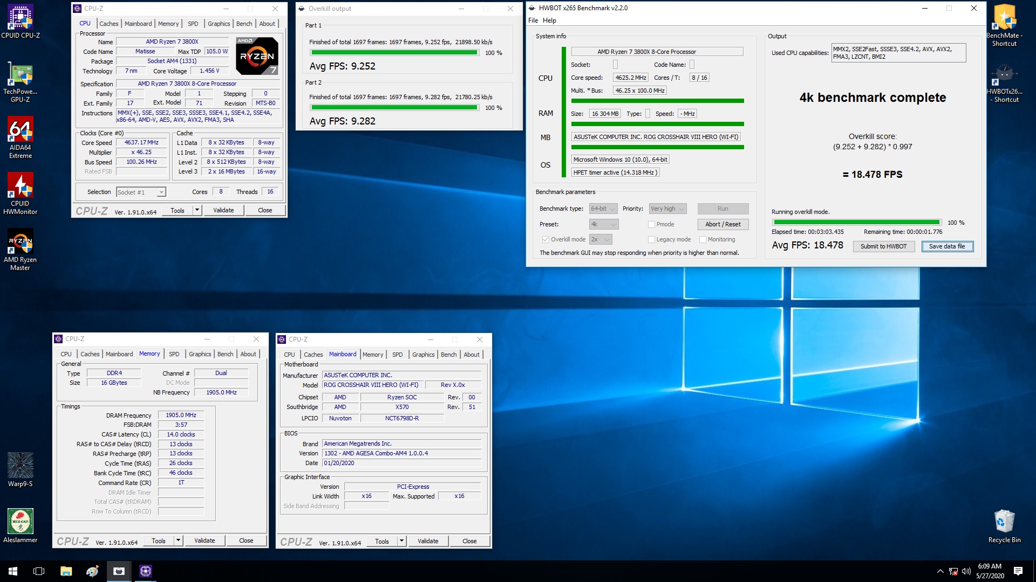Expand Tools arrow in top CPU-Z window

197,210
